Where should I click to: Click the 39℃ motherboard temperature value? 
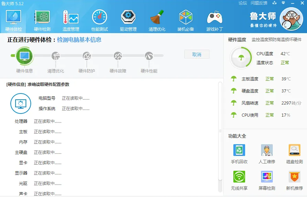pos(286,79)
